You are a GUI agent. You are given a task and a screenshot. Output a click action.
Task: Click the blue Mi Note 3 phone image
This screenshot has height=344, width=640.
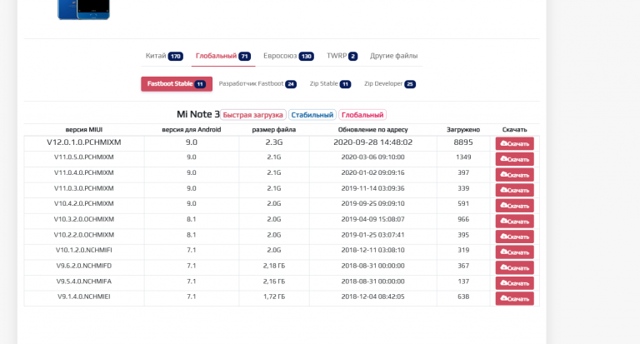(83, 9)
